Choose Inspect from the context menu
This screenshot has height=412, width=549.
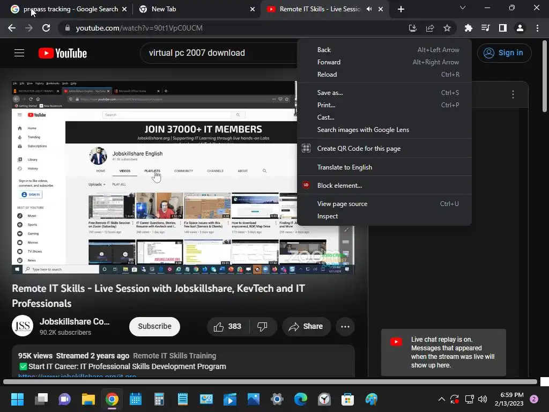pos(384,216)
